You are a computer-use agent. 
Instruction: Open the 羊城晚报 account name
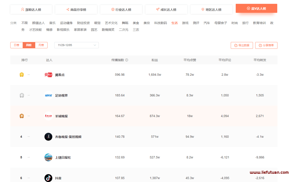(61, 116)
